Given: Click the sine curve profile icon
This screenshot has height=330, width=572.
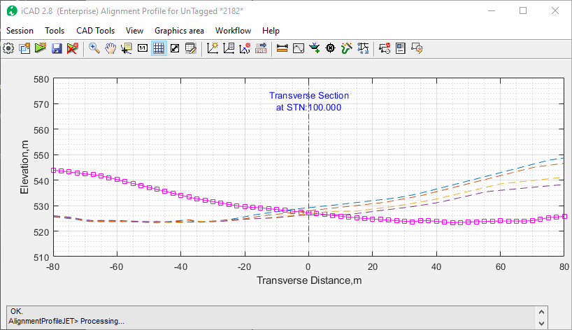Looking at the screenshot, I should [x=299, y=48].
